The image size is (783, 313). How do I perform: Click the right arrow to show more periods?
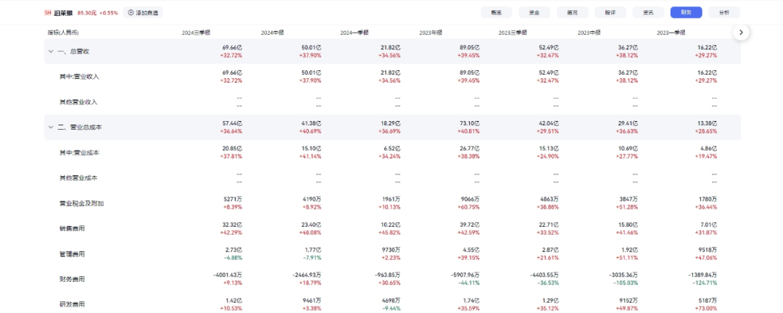coord(740,32)
